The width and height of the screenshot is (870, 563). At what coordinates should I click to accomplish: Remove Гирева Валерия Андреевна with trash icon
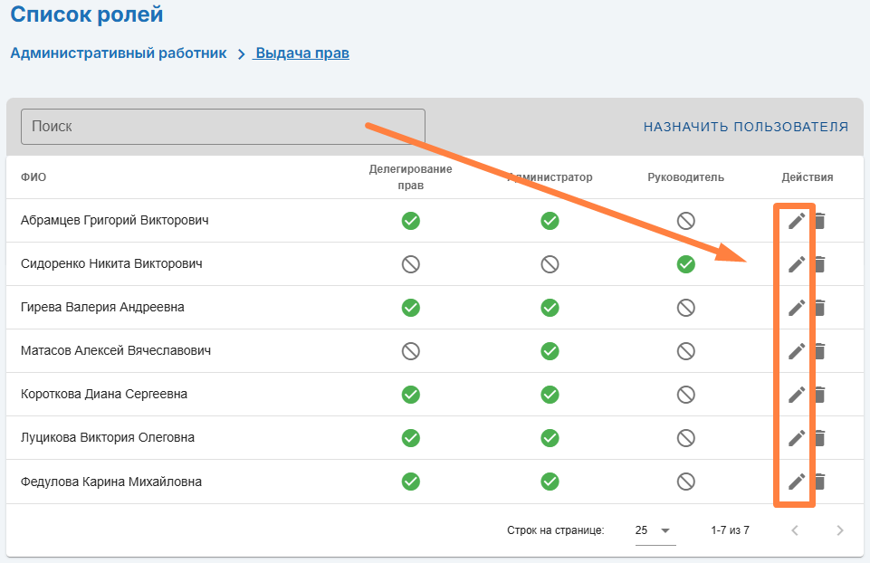820,307
